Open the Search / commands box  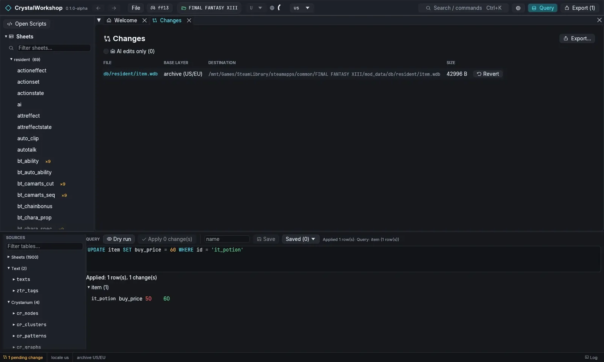463,8
